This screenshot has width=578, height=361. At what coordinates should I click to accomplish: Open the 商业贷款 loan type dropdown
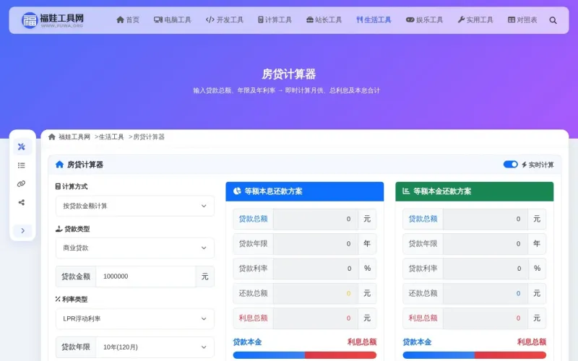(x=135, y=248)
